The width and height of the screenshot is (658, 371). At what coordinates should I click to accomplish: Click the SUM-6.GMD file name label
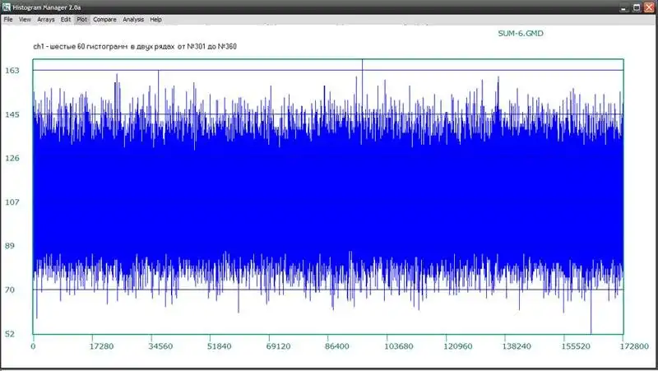(521, 34)
